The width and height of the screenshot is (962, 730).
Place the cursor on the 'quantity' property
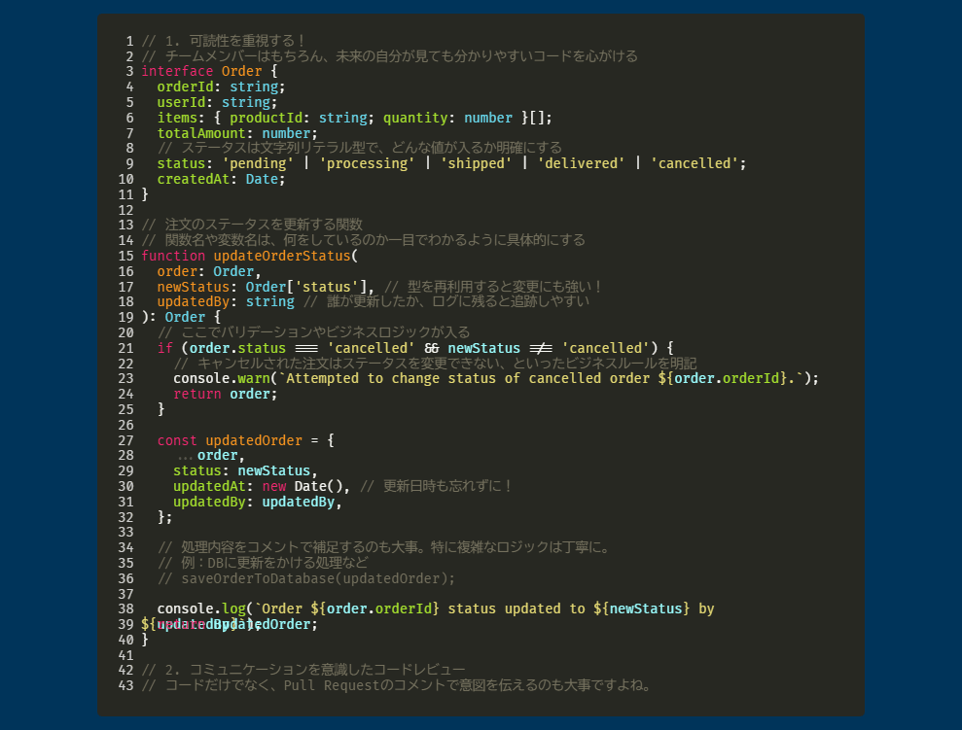[414, 118]
